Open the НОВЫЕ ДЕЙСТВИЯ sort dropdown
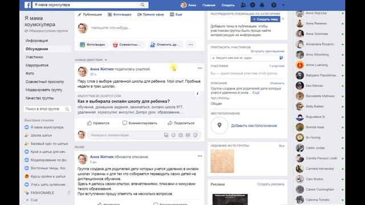 (91, 60)
